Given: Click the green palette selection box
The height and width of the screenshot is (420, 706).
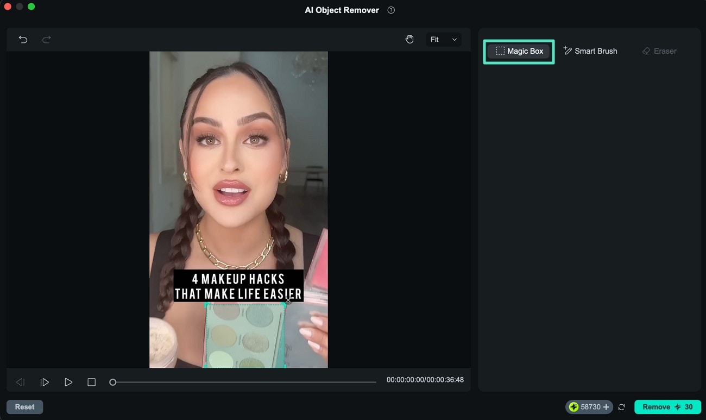Looking at the screenshot, I should 245,336.
